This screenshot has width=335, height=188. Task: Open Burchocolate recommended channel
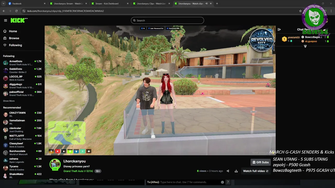coord(22,152)
